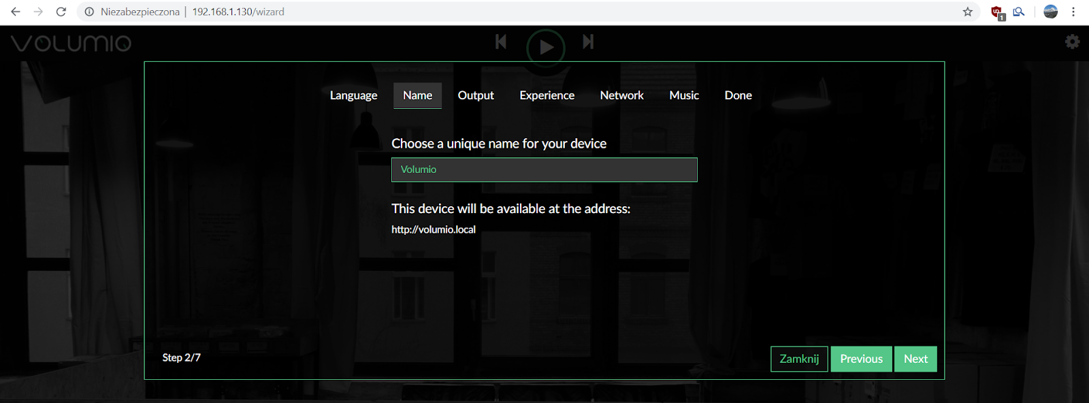Click 'Choose a unique name' heading
The height and width of the screenshot is (403, 1089).
tap(499, 144)
